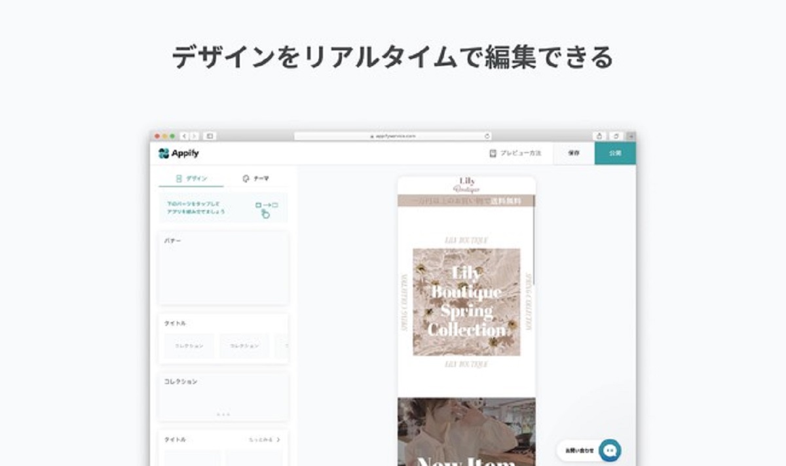Switch to the デザイン tab
Image resolution: width=786 pixels, height=466 pixels.
point(191,178)
